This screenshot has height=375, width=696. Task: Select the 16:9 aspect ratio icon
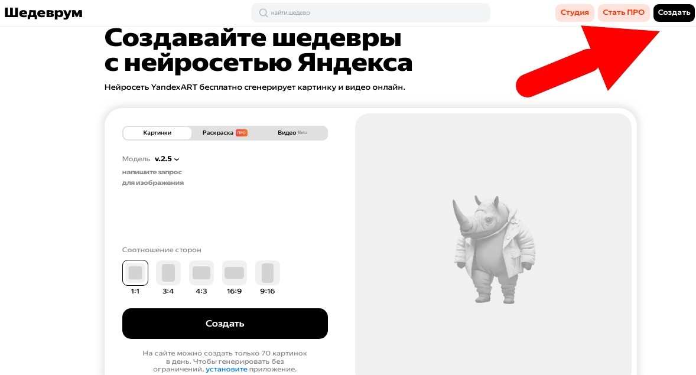click(x=235, y=272)
